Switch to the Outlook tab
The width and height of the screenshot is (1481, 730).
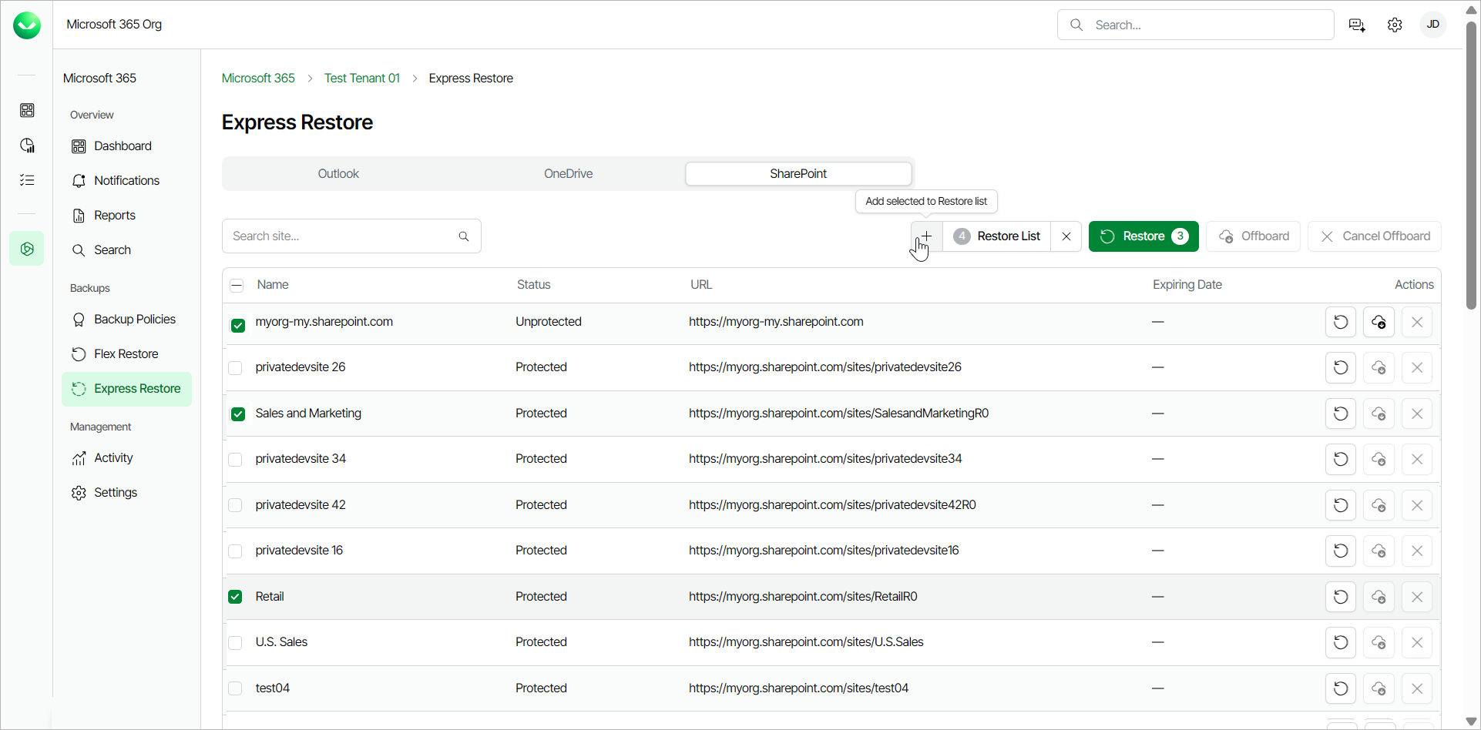(x=338, y=174)
